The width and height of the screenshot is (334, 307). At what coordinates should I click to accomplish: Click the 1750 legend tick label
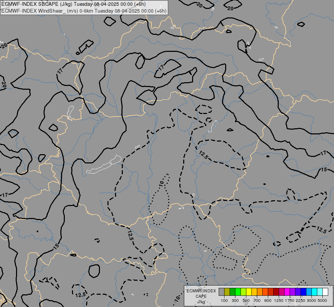click(290, 301)
